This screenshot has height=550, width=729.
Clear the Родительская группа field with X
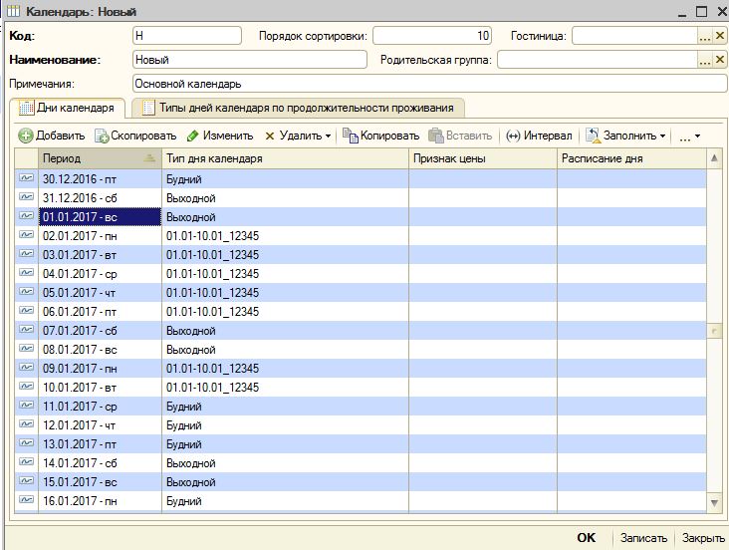pyautogui.click(x=720, y=60)
